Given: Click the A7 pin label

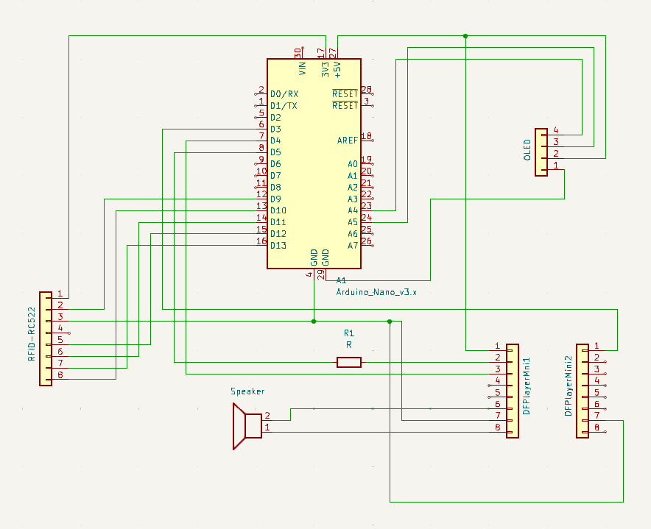Looking at the screenshot, I should pos(353,245).
